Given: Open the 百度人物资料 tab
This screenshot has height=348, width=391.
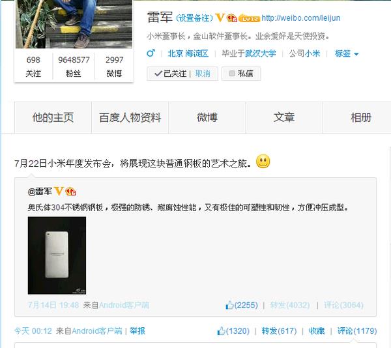Looking at the screenshot, I should click(130, 118).
